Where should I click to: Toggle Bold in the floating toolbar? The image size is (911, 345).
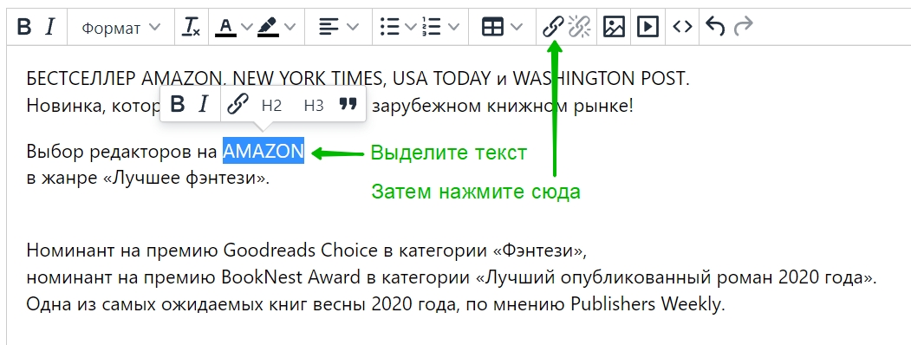(x=178, y=105)
